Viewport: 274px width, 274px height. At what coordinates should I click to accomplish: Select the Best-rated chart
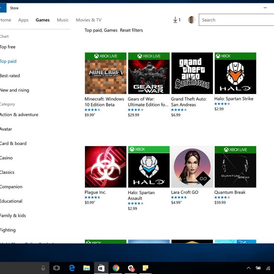(x=10, y=76)
